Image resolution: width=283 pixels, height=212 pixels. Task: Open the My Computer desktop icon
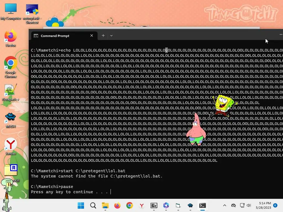11,12
